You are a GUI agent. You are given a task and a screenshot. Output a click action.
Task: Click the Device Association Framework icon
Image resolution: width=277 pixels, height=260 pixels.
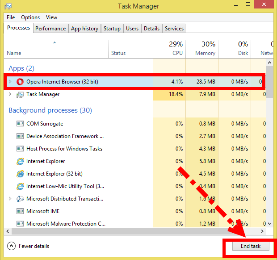[x=20, y=136]
